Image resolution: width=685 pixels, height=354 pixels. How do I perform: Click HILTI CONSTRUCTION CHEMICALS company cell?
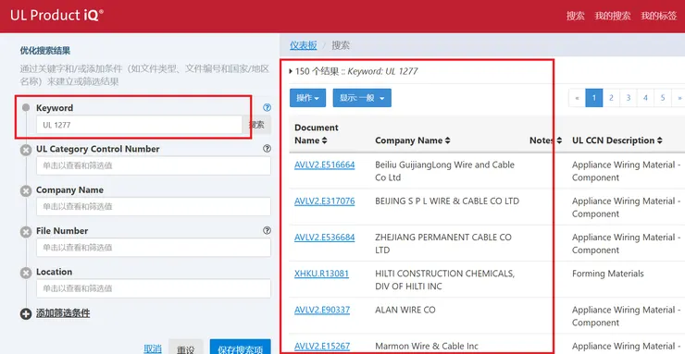pyautogui.click(x=444, y=280)
